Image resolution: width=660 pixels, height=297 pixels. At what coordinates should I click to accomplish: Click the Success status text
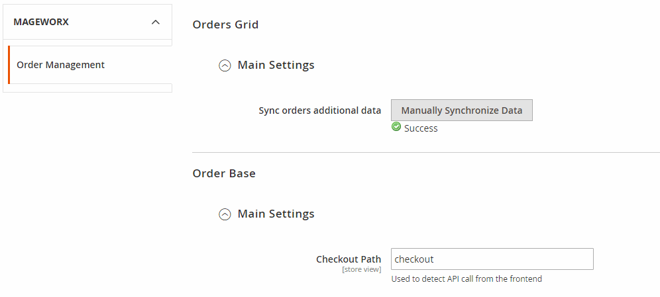tap(421, 128)
